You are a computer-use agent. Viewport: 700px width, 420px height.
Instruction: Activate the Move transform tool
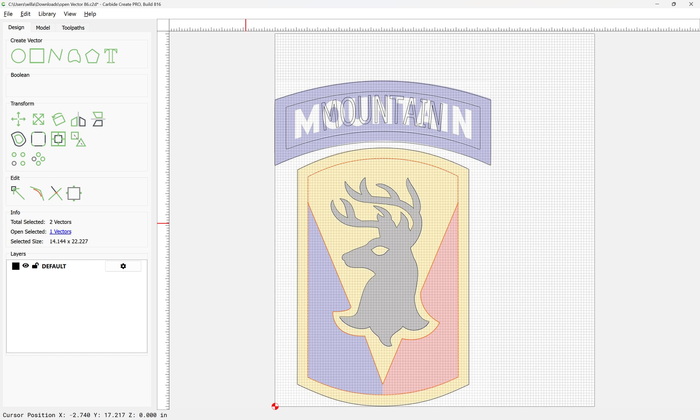point(18,119)
